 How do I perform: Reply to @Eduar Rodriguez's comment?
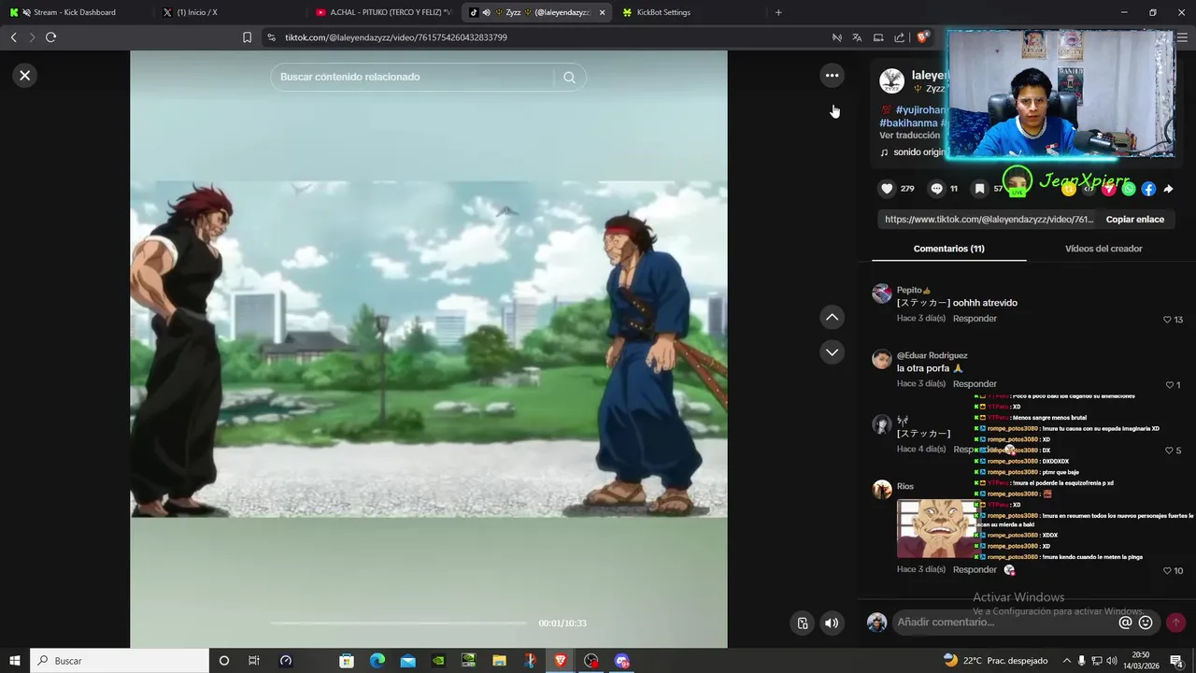(x=975, y=384)
